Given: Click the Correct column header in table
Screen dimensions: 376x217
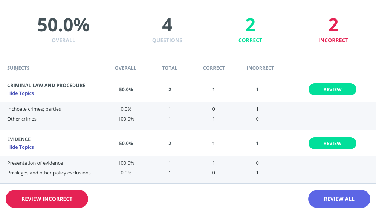Looking at the screenshot, I should 214,68.
